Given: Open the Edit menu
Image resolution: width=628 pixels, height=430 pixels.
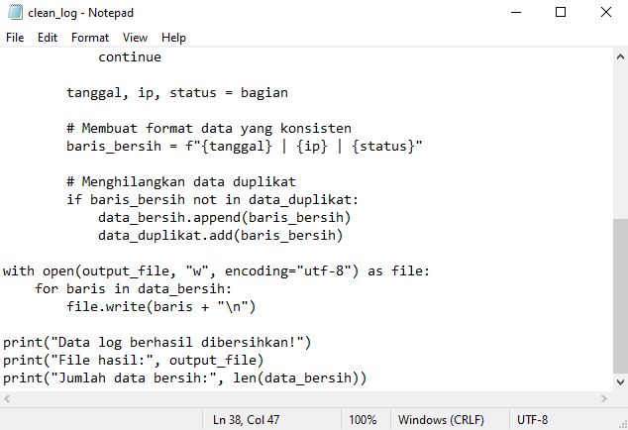Looking at the screenshot, I should (48, 38).
